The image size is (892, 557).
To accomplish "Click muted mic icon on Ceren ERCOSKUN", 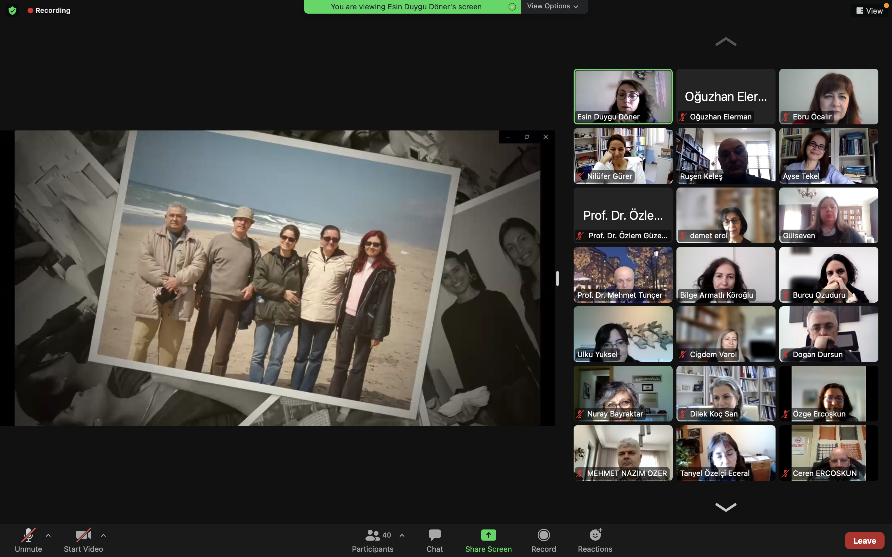I will point(785,473).
